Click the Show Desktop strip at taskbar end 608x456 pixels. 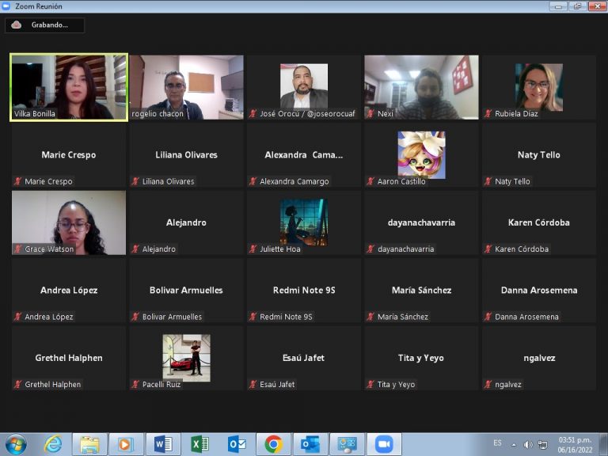tap(604, 444)
